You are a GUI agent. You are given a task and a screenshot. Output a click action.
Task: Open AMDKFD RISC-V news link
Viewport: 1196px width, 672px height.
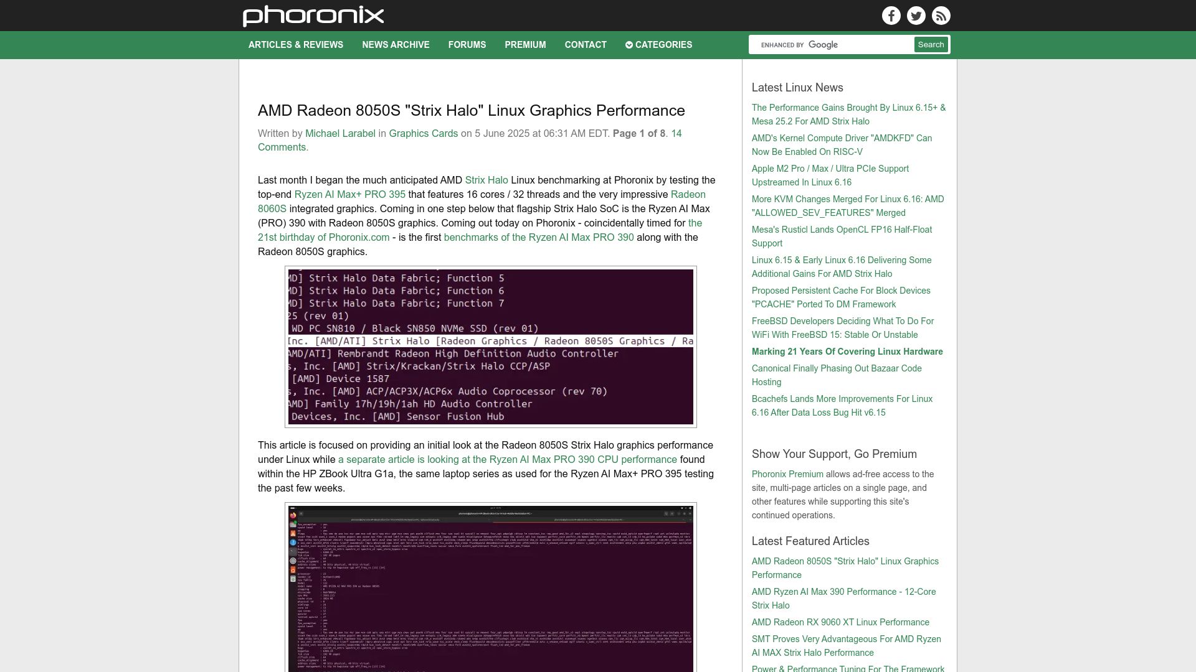click(842, 145)
